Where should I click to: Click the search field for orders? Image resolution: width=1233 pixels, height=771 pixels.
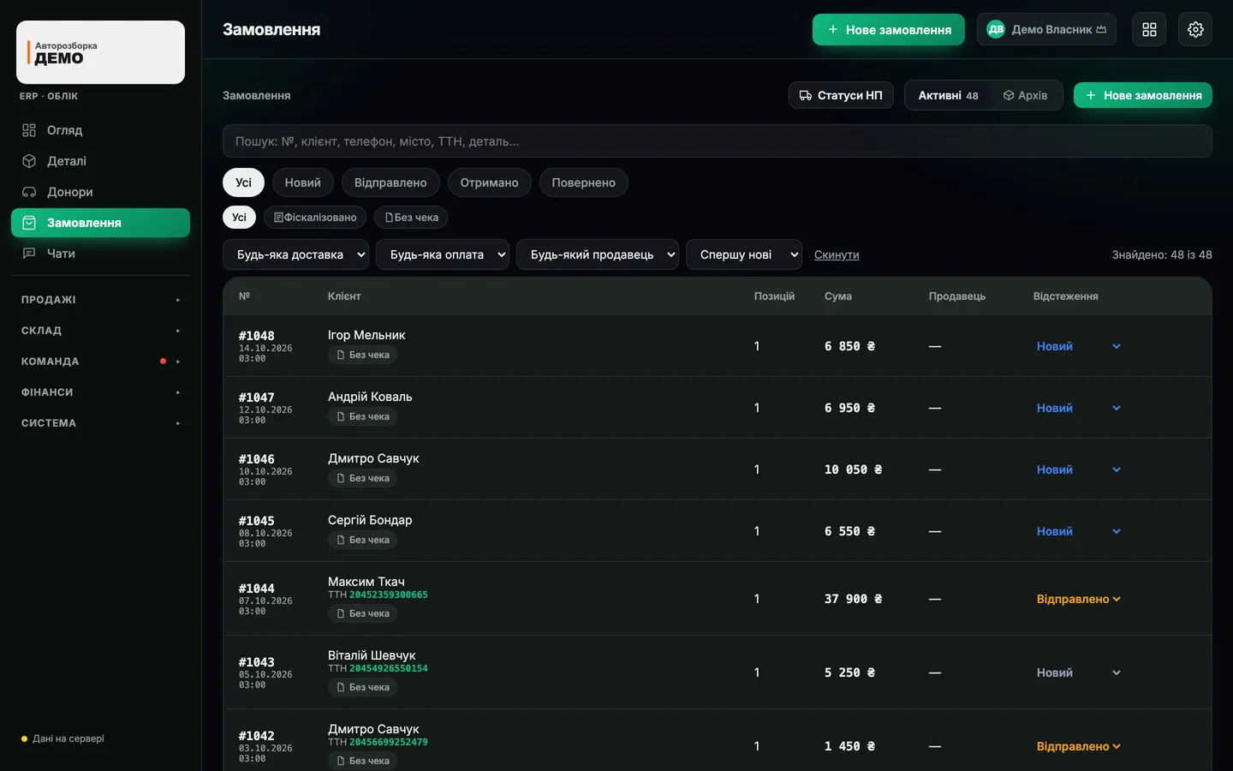pyautogui.click(x=718, y=141)
